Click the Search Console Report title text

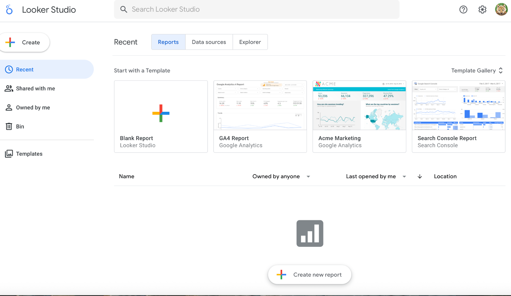447,138
